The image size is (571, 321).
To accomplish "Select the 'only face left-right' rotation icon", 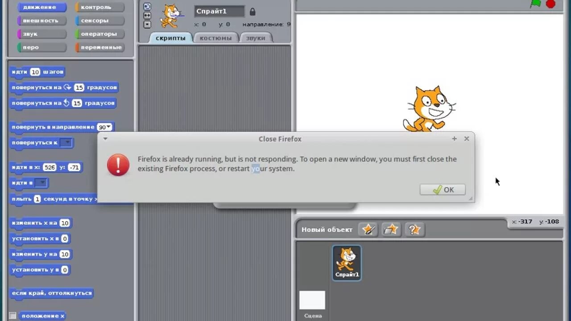I will tap(147, 15).
